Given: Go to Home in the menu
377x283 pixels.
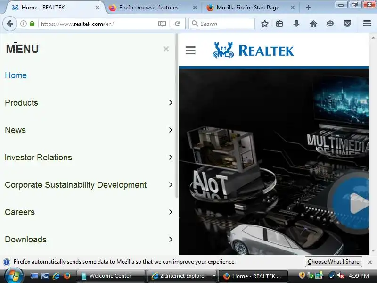Looking at the screenshot, I should point(16,75).
